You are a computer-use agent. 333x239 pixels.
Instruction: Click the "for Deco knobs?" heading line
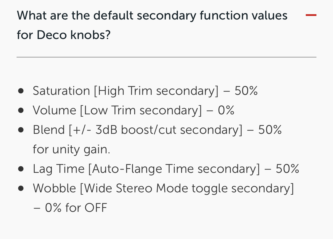[64, 35]
